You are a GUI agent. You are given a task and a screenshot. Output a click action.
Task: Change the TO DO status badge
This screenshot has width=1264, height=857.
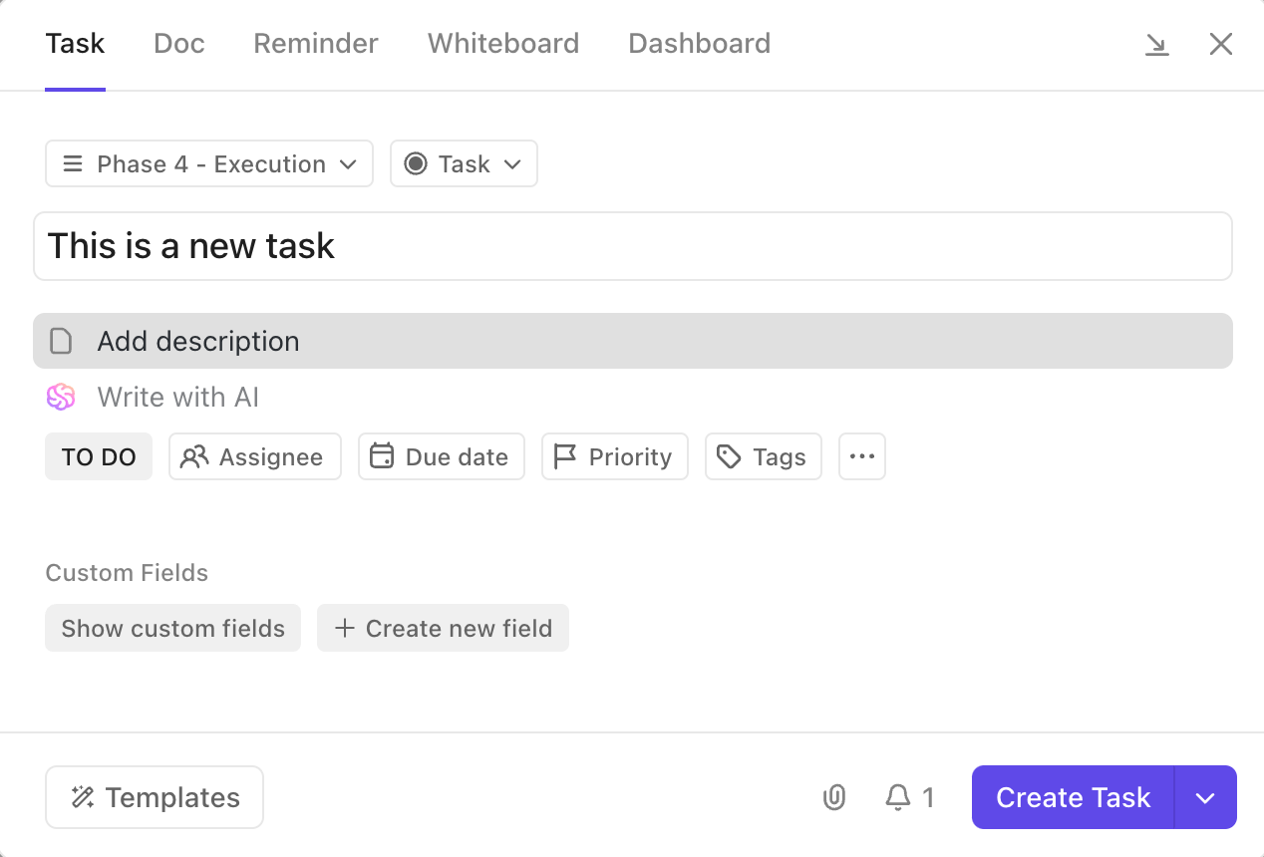pyautogui.click(x=99, y=456)
